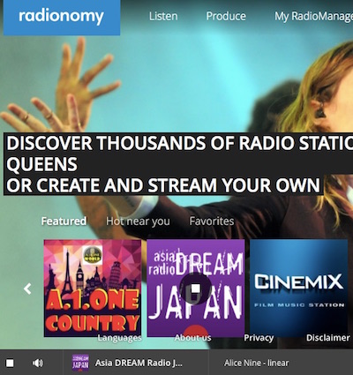Open the Cinemix film music station

click(x=298, y=289)
